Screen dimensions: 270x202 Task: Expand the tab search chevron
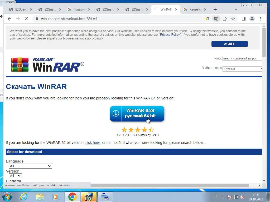pos(236,9)
